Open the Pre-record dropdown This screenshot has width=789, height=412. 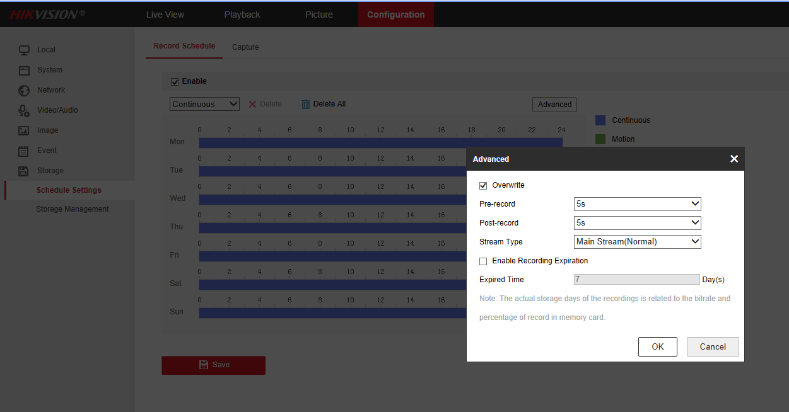pyautogui.click(x=637, y=204)
